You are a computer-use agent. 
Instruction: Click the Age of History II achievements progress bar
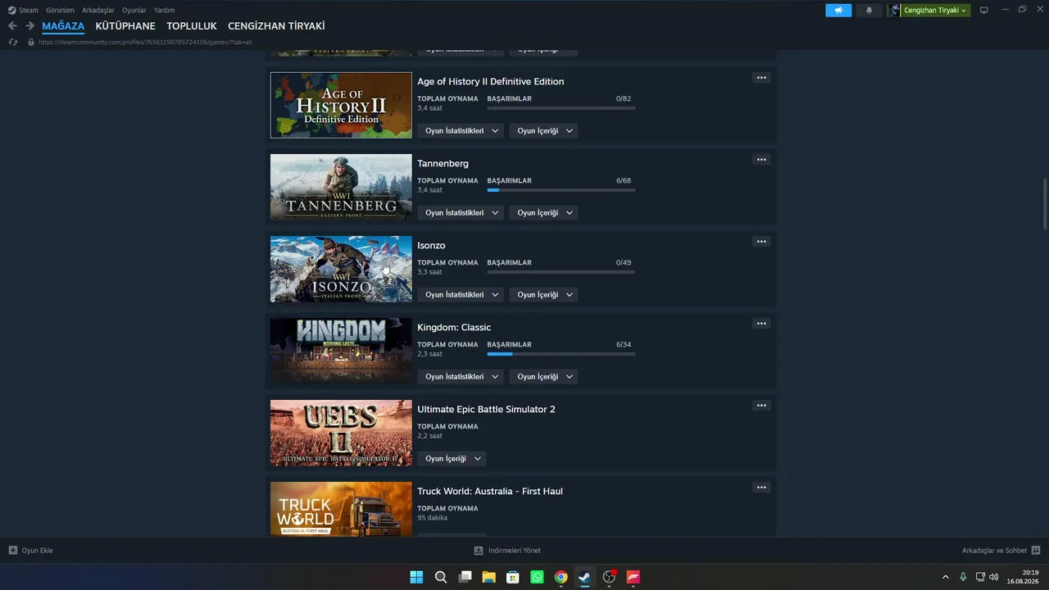coord(561,108)
